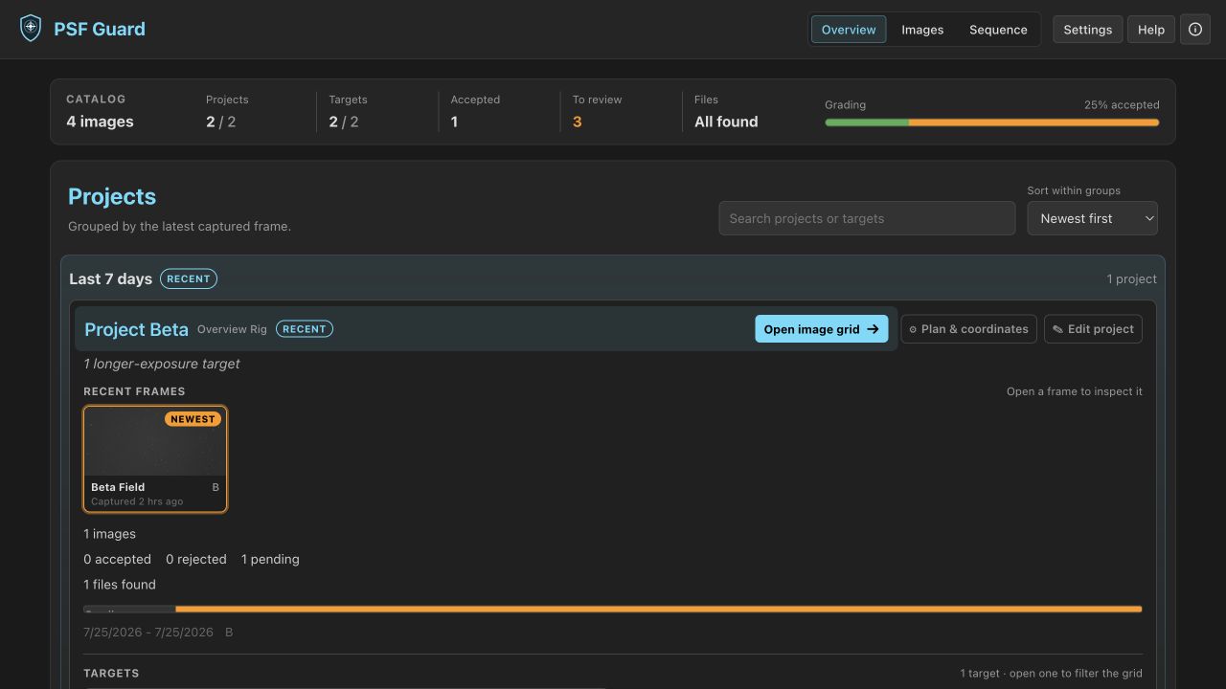
Task: Click the '1 pending' count
Action: [x=270, y=559]
